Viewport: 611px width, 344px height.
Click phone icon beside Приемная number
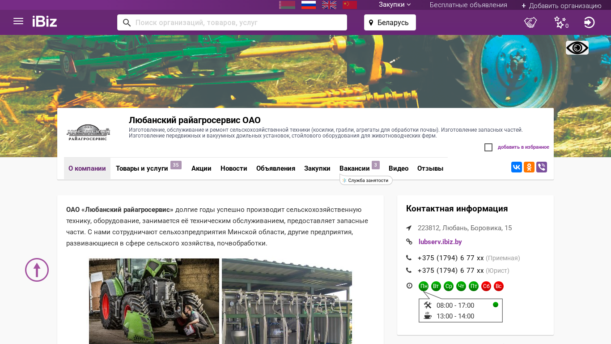pyautogui.click(x=409, y=258)
